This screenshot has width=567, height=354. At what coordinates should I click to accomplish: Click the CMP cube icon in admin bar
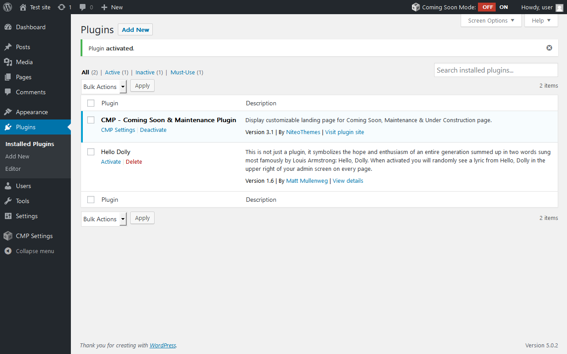click(x=416, y=7)
